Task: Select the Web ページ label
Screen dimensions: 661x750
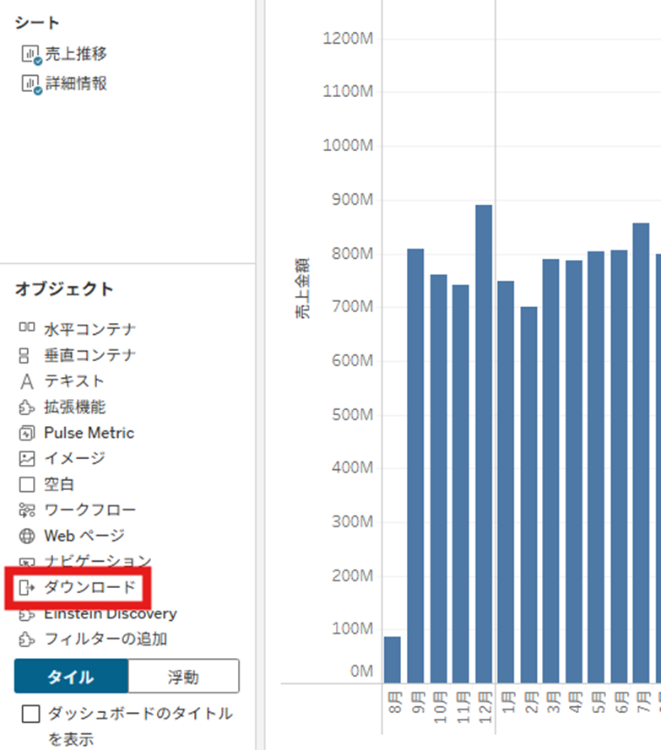Action: pos(84,536)
